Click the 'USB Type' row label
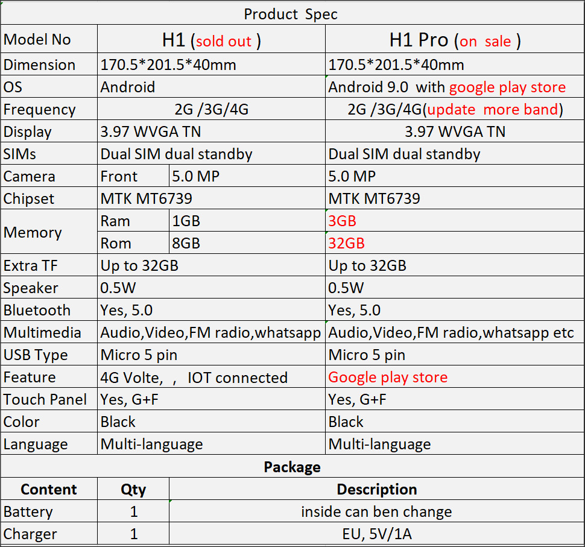Viewport: 585px width, 547px height. coord(49,355)
